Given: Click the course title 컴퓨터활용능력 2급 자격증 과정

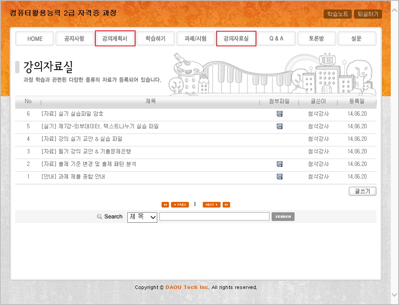Looking at the screenshot, I should [x=63, y=13].
